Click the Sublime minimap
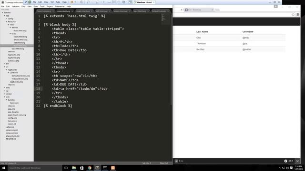 coord(165,19)
